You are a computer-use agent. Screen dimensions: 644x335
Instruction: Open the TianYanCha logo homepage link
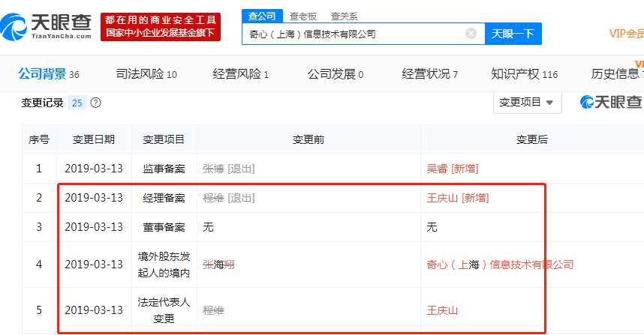click(46, 26)
